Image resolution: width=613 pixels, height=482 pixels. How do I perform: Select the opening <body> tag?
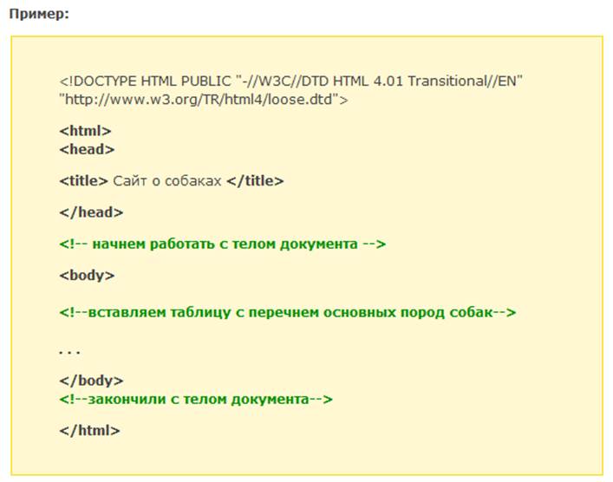(x=87, y=275)
